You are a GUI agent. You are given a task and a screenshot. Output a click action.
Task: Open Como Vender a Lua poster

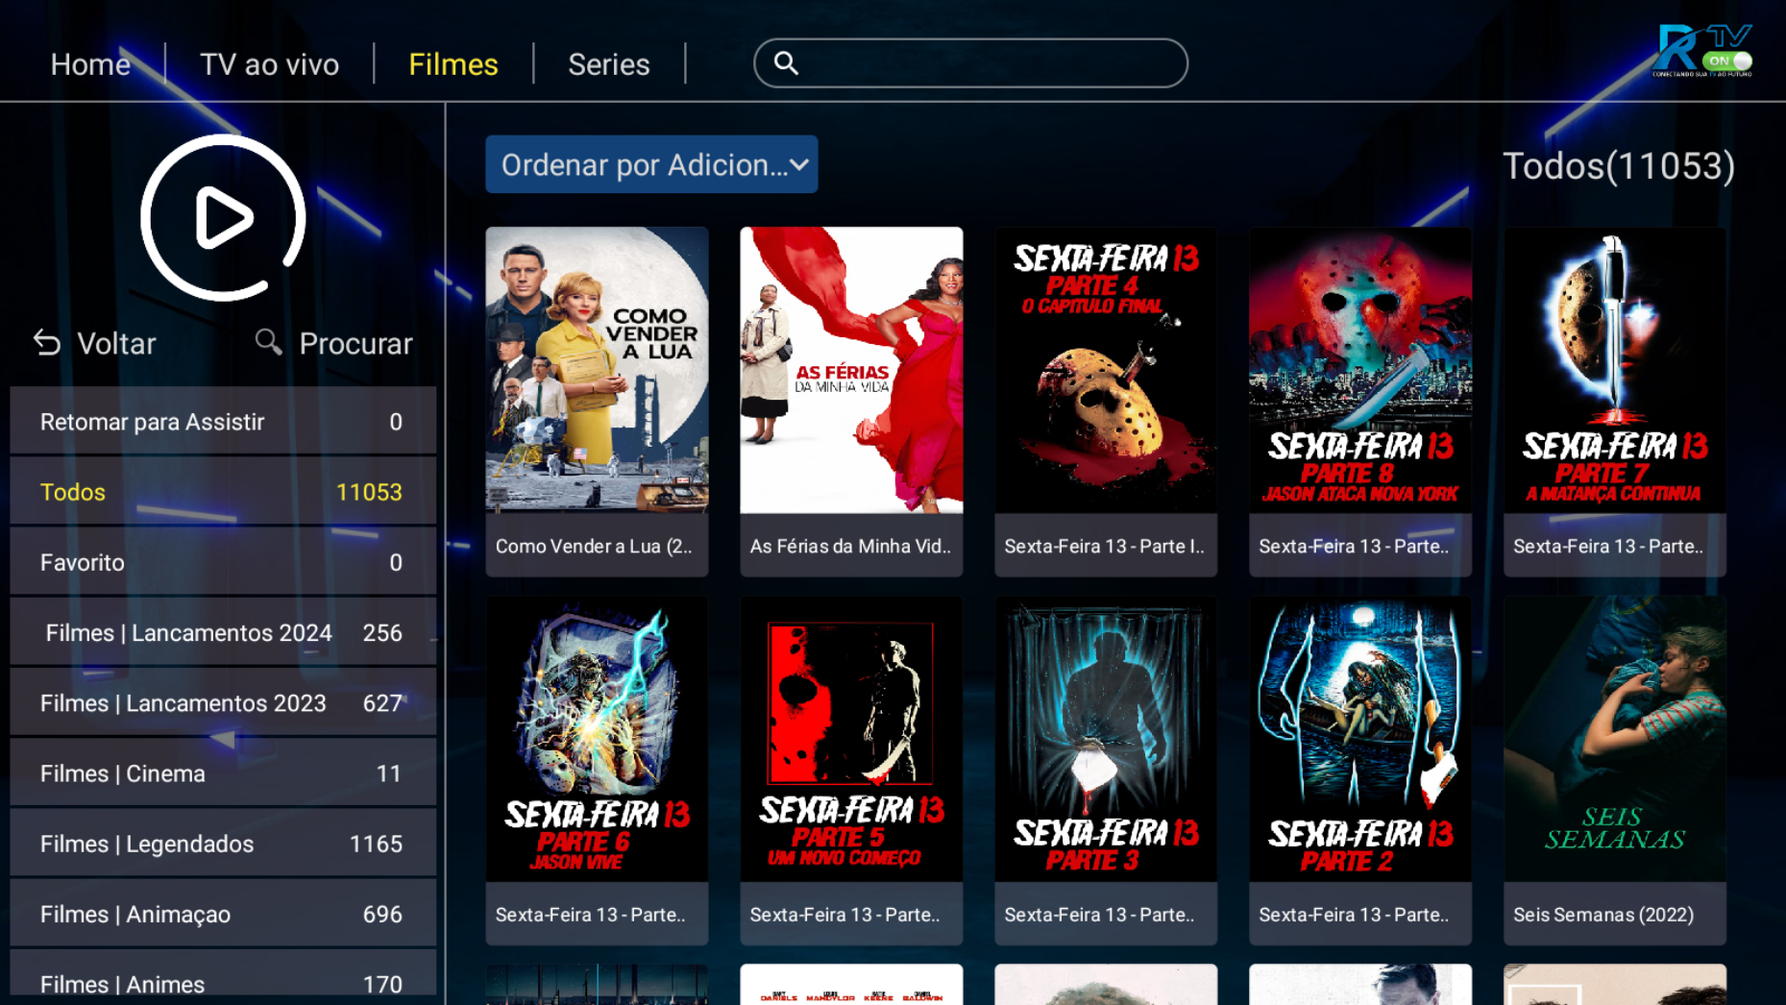click(597, 371)
